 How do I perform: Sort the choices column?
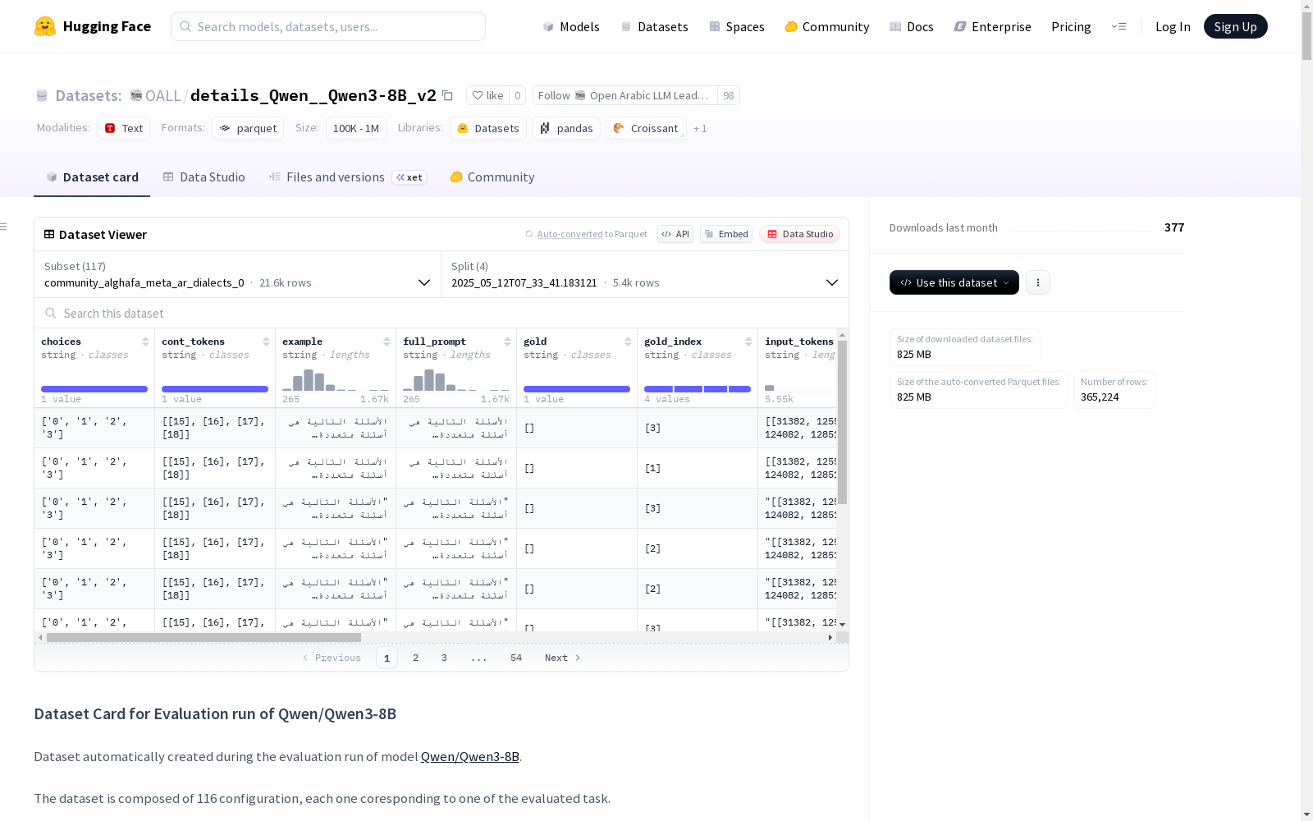coord(145,342)
